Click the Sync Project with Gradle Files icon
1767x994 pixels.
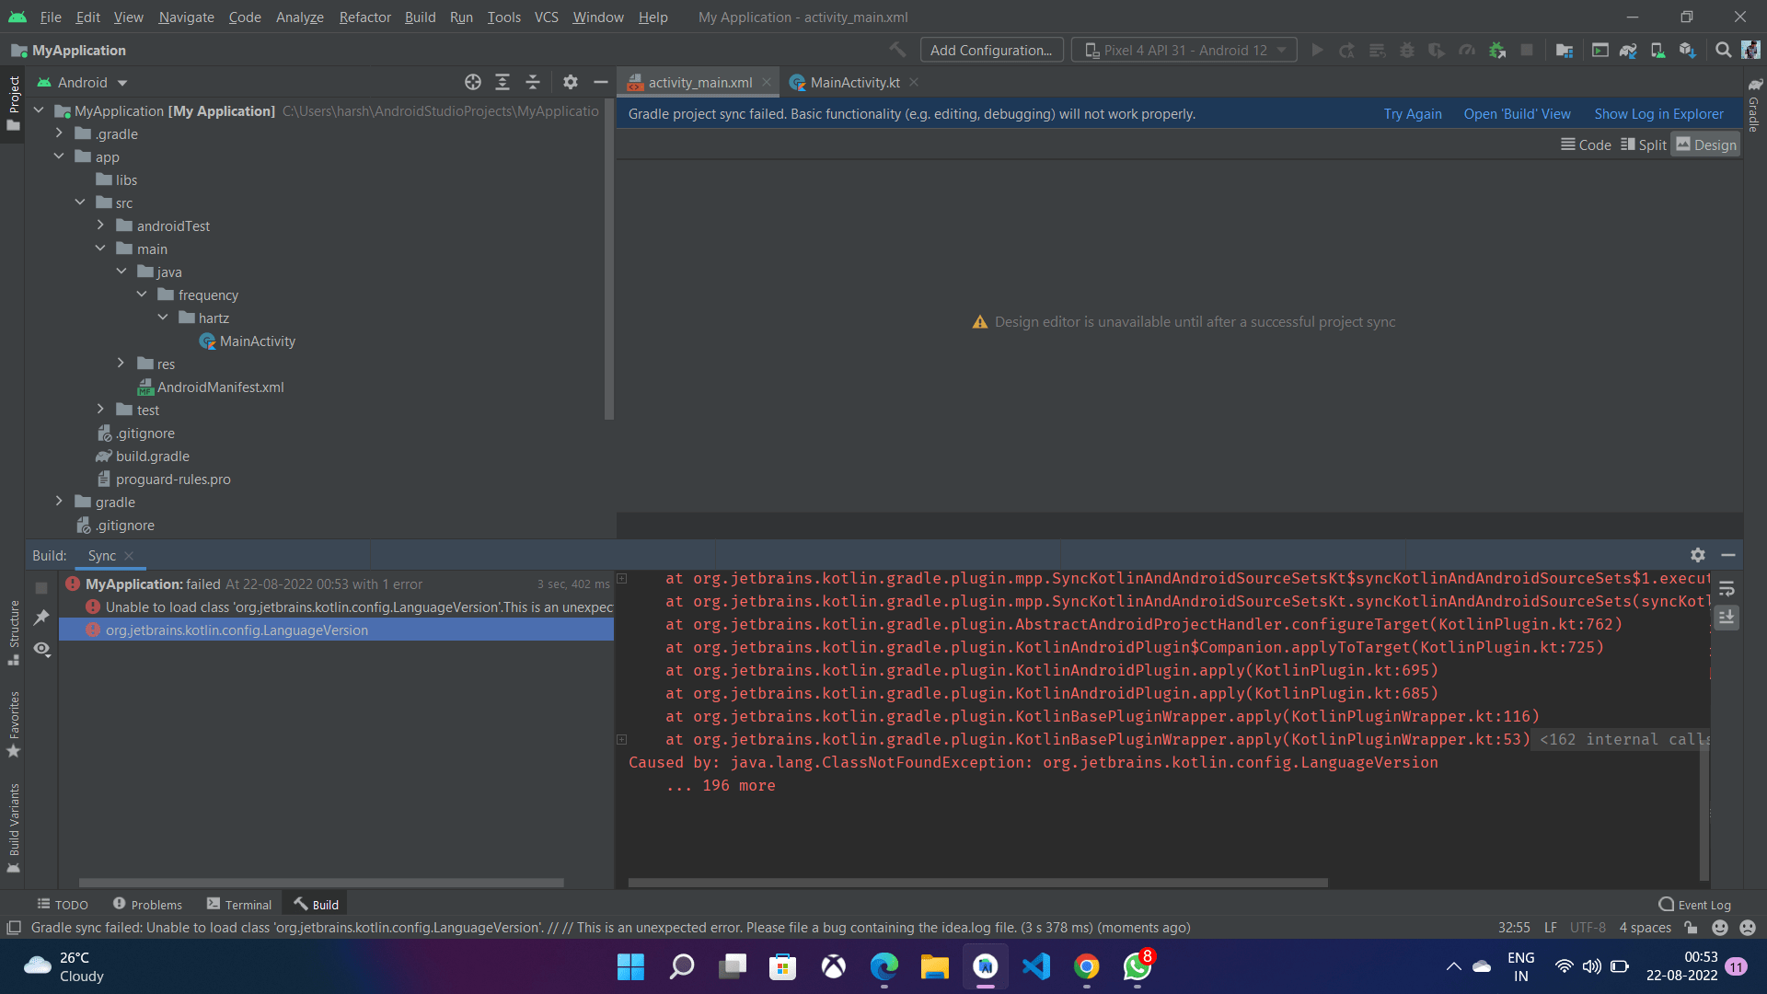coord(1628,50)
